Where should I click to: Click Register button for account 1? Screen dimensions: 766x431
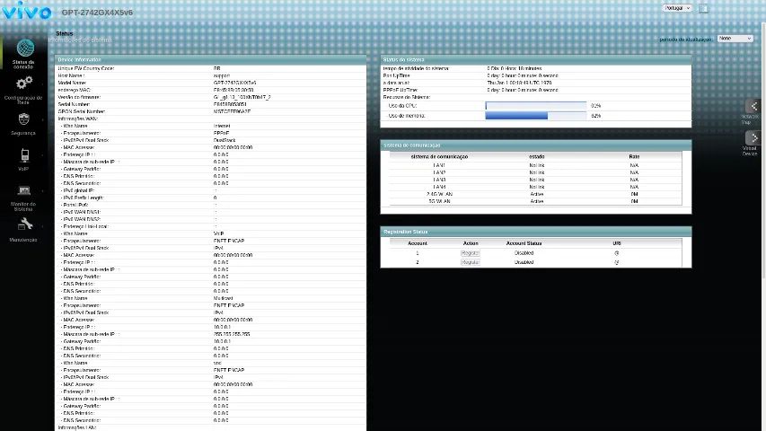coord(470,253)
